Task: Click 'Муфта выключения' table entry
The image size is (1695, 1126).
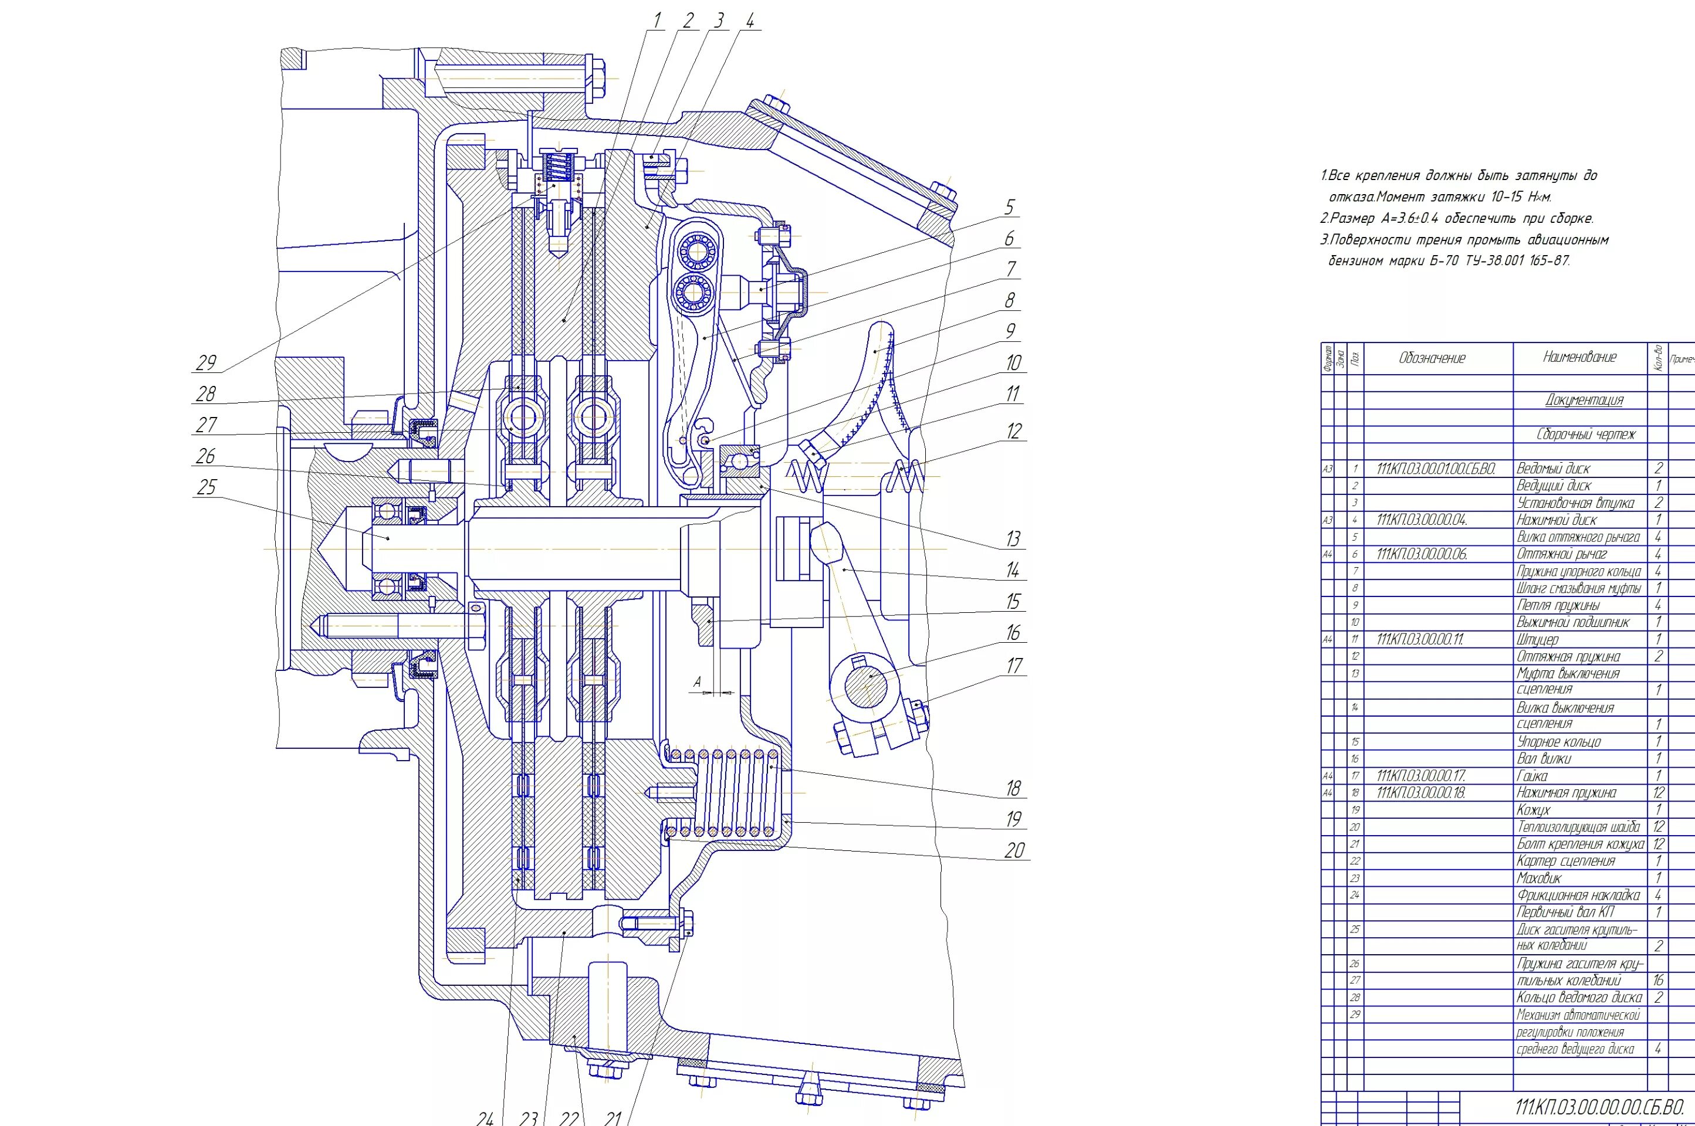Action: [1568, 674]
